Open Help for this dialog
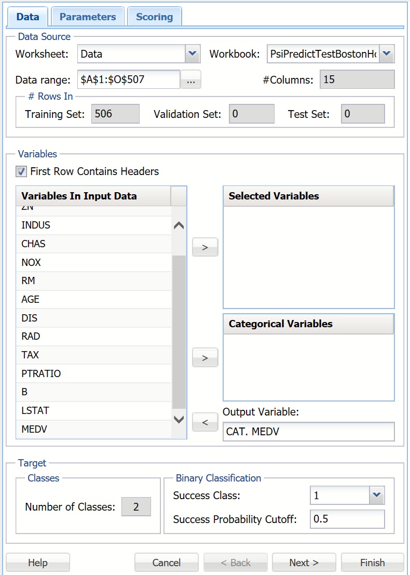Image resolution: width=410 pixels, height=575 pixels. pos(38,563)
